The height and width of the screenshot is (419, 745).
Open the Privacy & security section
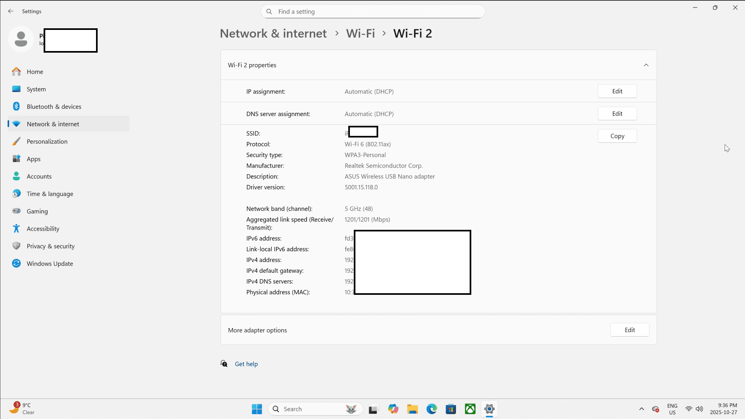click(50, 246)
